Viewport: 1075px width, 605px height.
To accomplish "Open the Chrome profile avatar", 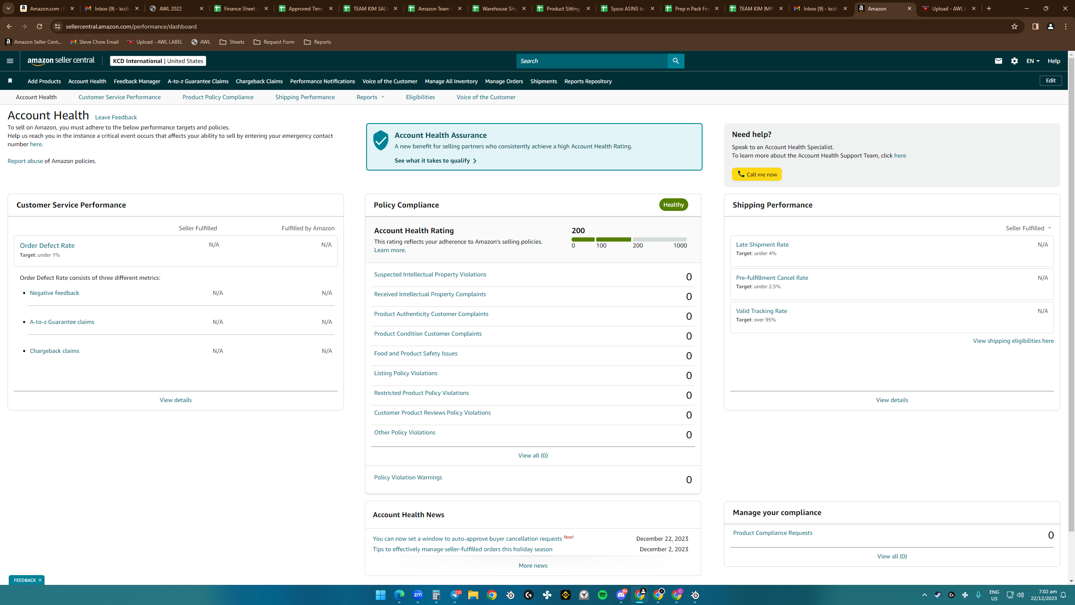I will 1051,26.
